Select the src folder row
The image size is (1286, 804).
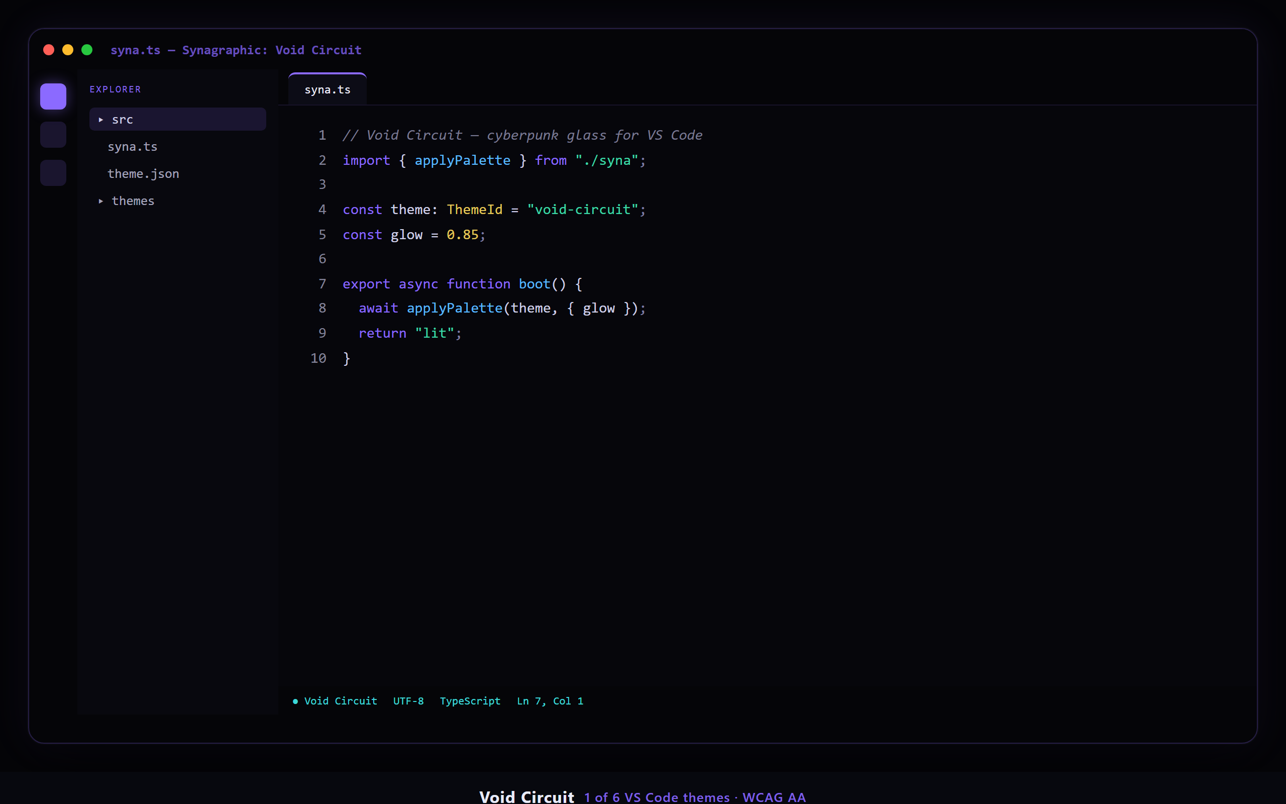177,119
